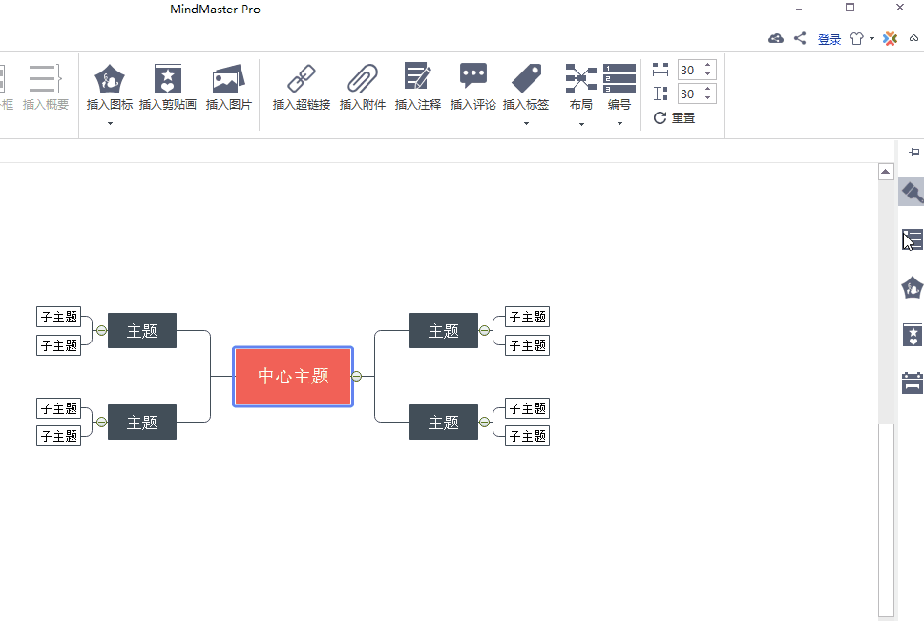This screenshot has height=621, width=924.
Task: Click the Layout (布局) icon
Action: tap(581, 78)
